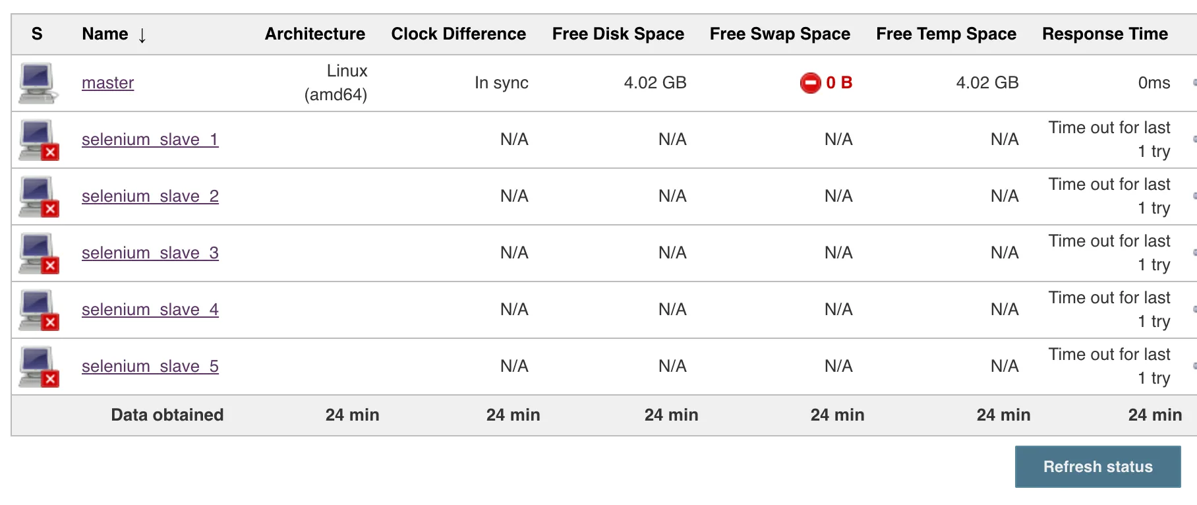Sort by the S status column header
This screenshot has height=505, width=1197.
[x=37, y=34]
